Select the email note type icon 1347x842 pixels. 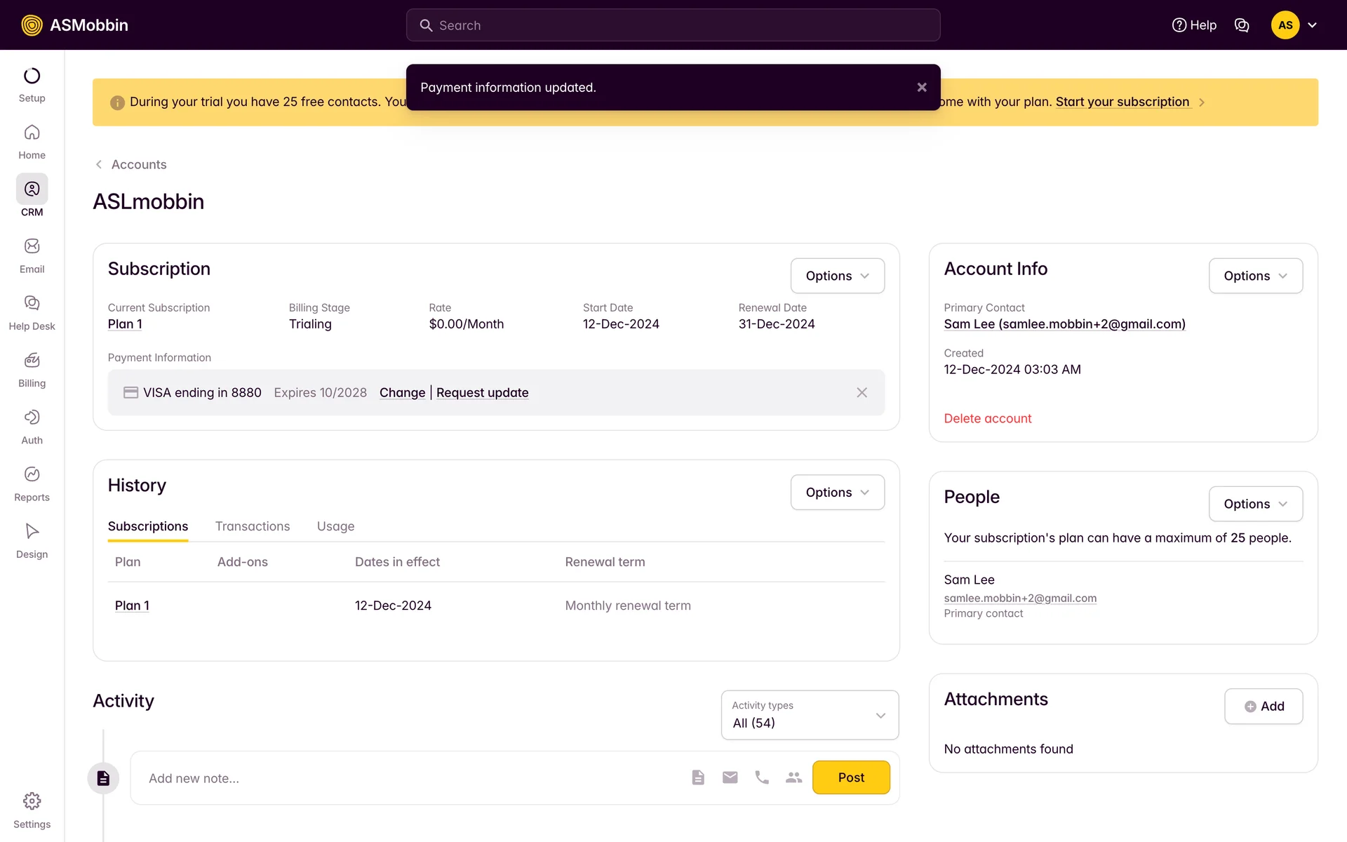point(730,777)
